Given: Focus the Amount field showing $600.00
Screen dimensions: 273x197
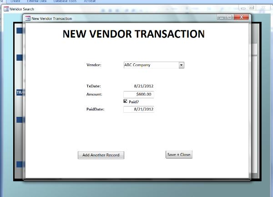Looking at the screenshot, I should 138,94.
